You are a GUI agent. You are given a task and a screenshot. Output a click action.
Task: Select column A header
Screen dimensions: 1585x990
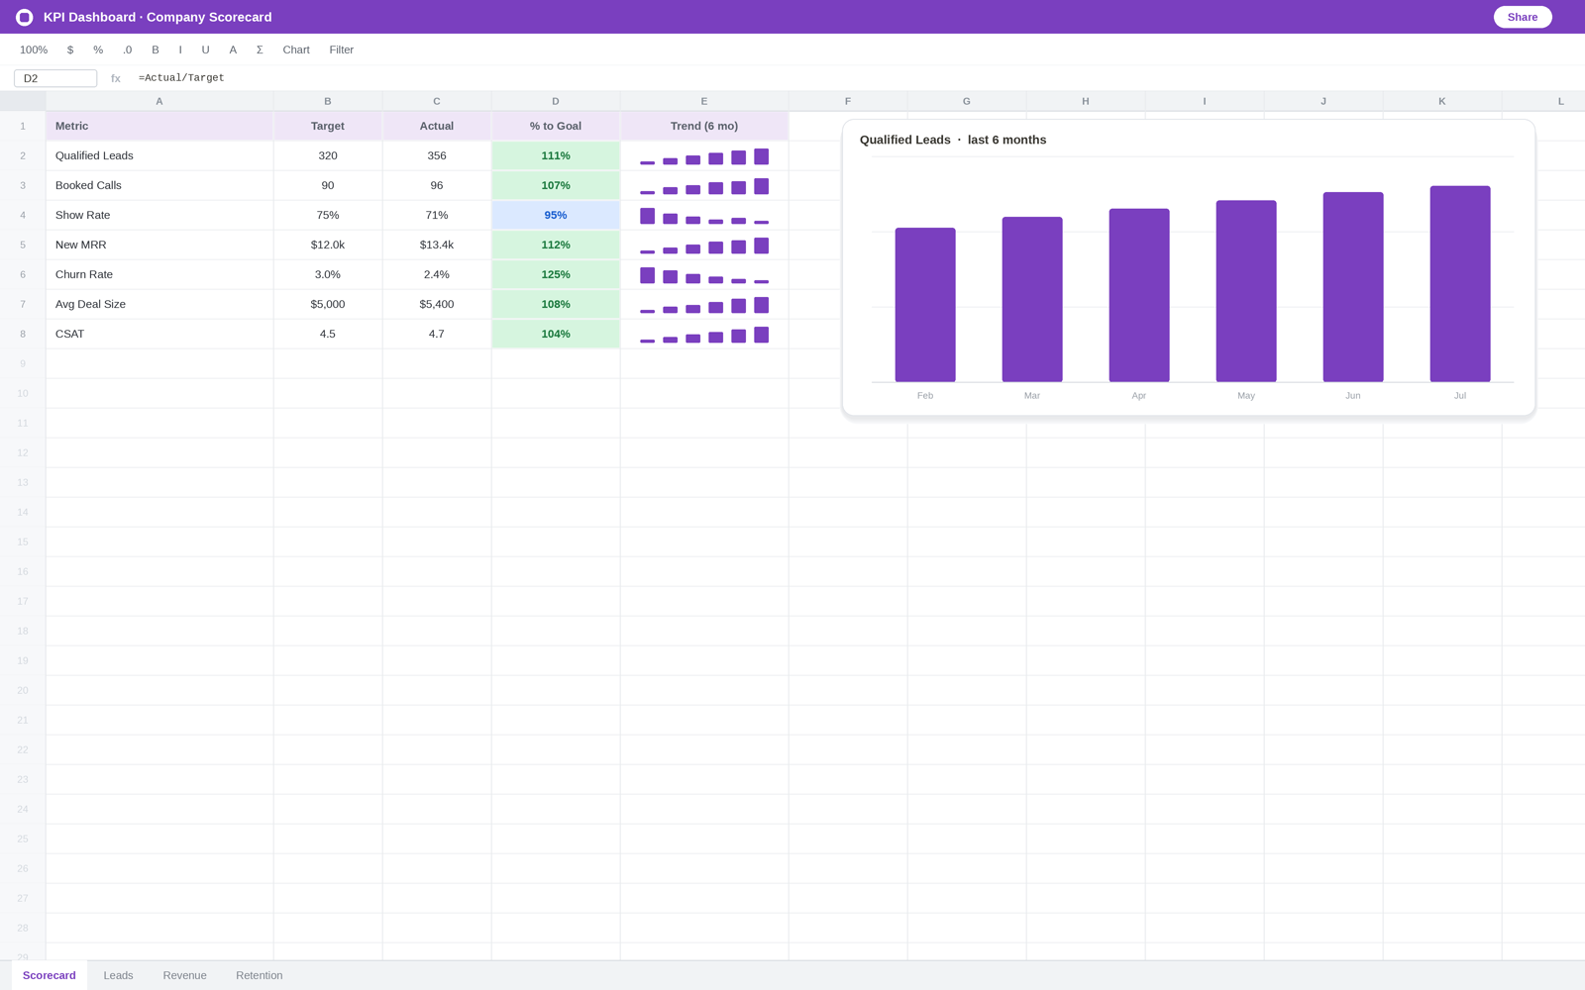(x=159, y=101)
